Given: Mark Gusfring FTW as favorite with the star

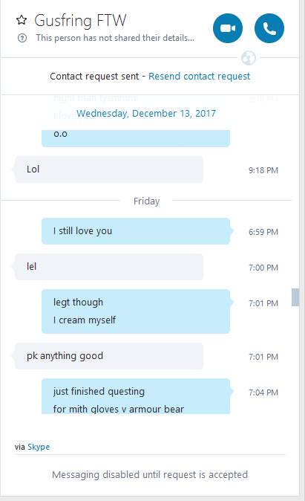Looking at the screenshot, I should pyautogui.click(x=22, y=20).
